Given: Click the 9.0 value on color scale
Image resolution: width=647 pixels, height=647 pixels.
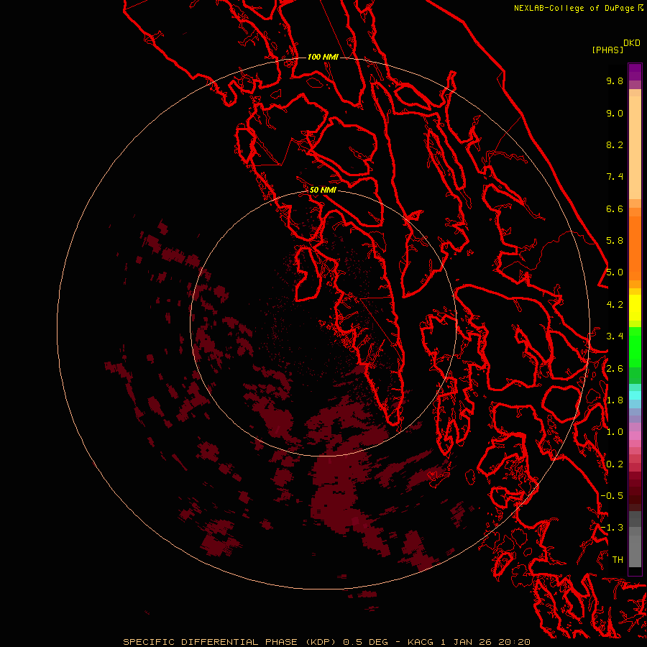Looking at the screenshot, I should click(x=615, y=113).
